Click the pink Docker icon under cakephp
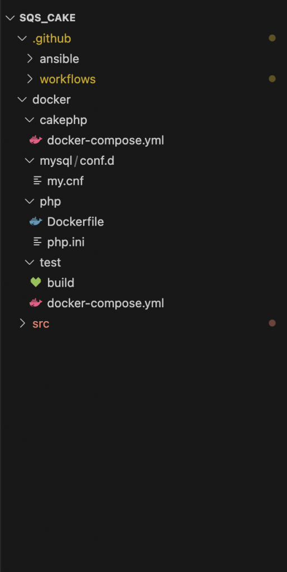The width and height of the screenshot is (287, 572). [36, 140]
